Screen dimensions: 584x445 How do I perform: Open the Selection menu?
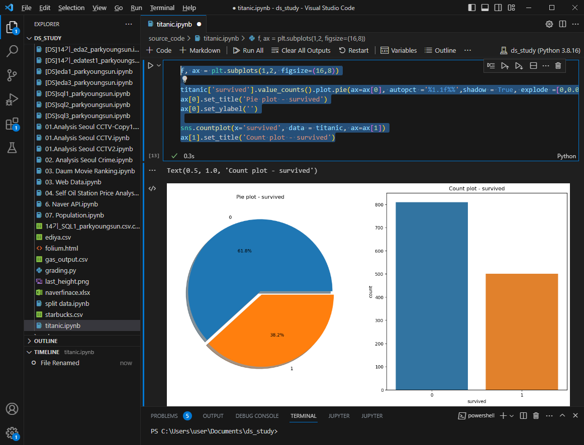point(71,8)
